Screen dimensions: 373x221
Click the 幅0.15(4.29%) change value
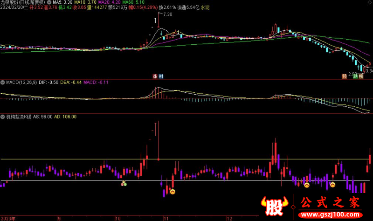pyautogui.click(x=143, y=7)
